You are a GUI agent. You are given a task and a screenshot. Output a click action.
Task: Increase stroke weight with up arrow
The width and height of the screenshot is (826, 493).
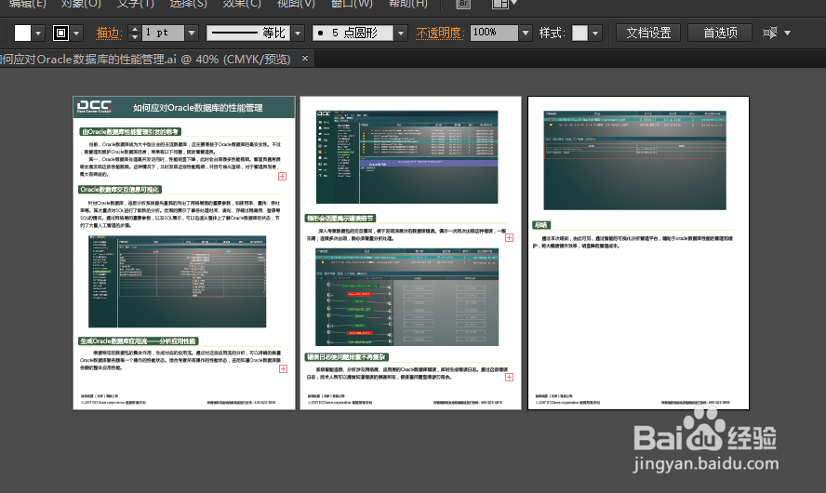click(x=135, y=29)
